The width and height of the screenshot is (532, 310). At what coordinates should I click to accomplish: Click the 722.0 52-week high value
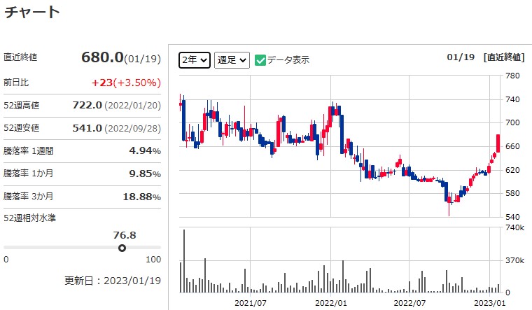coord(87,105)
